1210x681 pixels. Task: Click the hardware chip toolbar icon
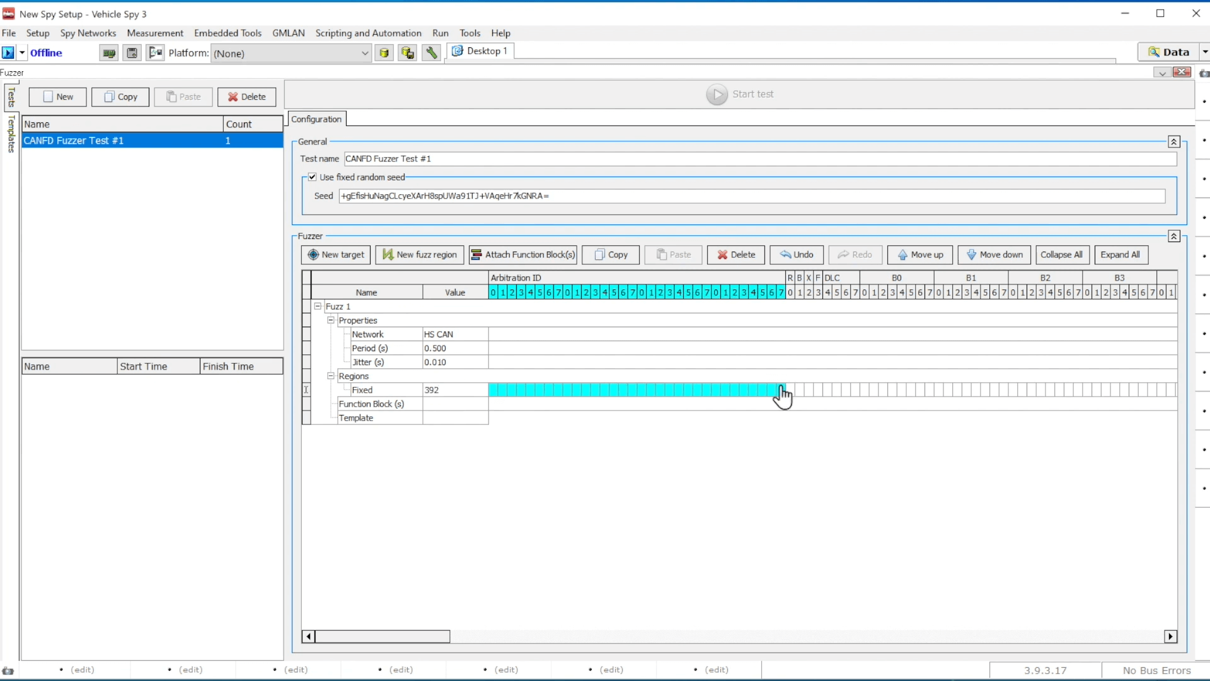[109, 53]
